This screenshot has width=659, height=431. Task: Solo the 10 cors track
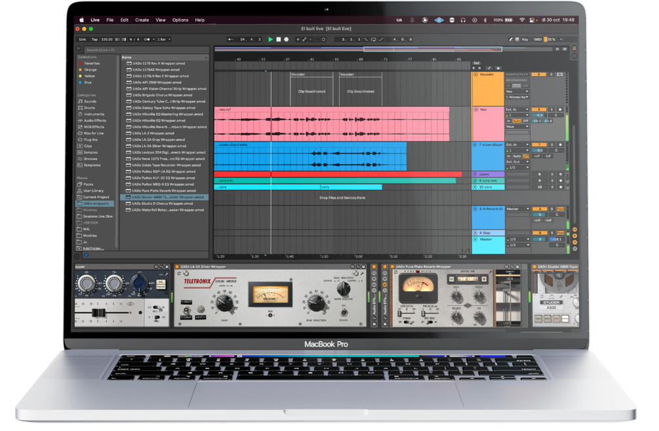coord(552,187)
